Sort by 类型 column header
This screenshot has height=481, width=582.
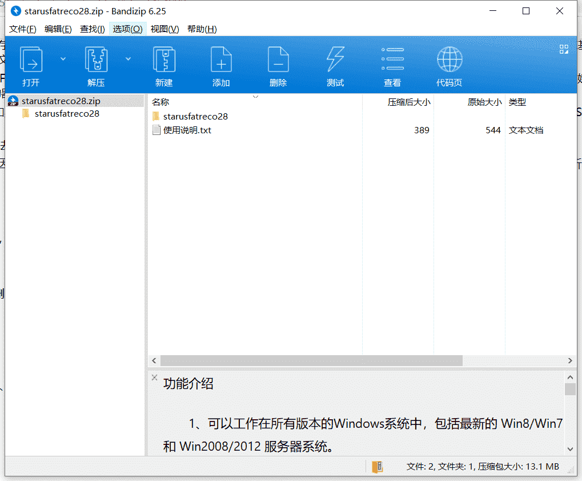tap(517, 102)
